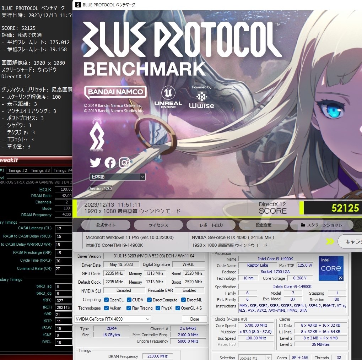
Task: Click the Driver Version value field
Action: coord(154,256)
